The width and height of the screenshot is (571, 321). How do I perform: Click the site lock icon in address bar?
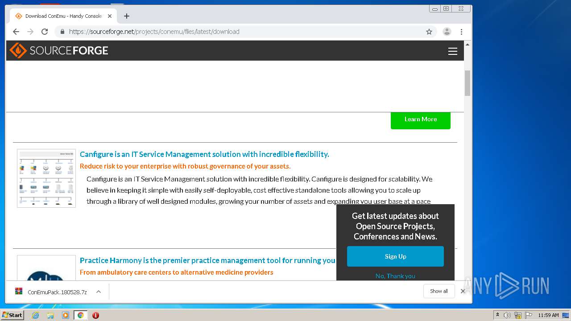click(62, 32)
